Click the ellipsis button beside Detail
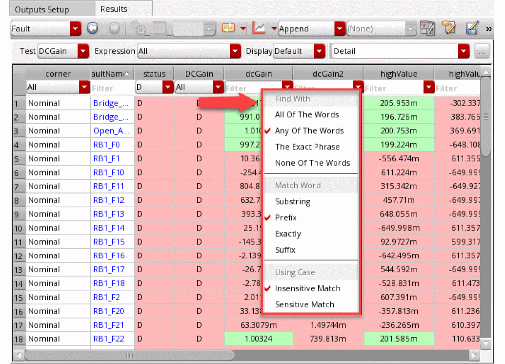The width and height of the screenshot is (505, 364). click(482, 51)
